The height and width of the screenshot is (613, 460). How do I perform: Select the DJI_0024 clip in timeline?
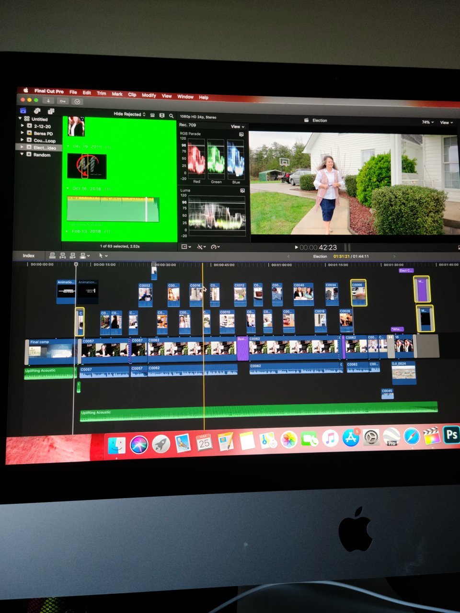pyautogui.click(x=403, y=373)
